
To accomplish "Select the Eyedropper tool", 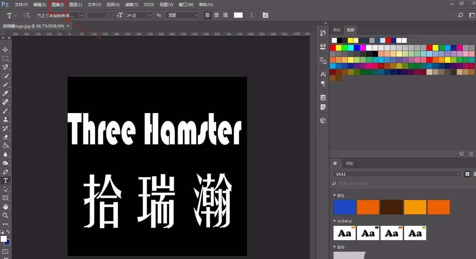I will pos(5,93).
